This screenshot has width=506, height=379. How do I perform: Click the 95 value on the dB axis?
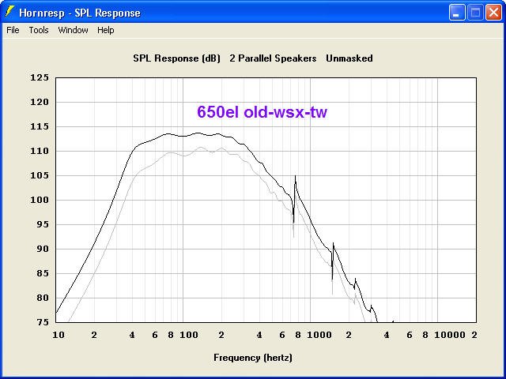(x=42, y=224)
